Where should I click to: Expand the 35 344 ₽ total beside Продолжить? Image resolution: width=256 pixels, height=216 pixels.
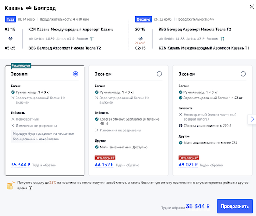point(198,206)
